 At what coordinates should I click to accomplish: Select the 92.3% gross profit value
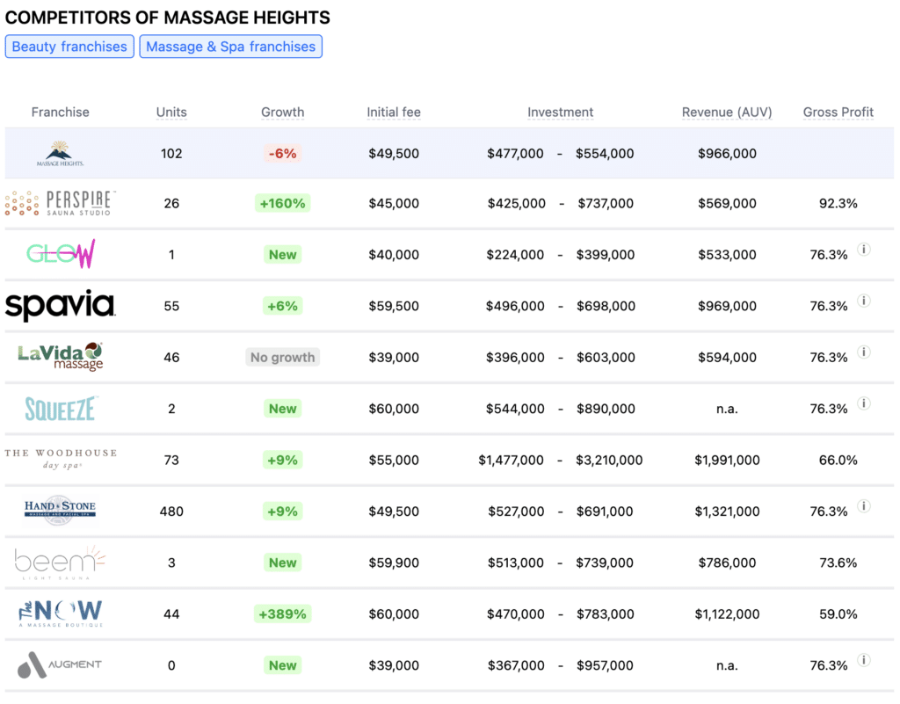point(838,203)
